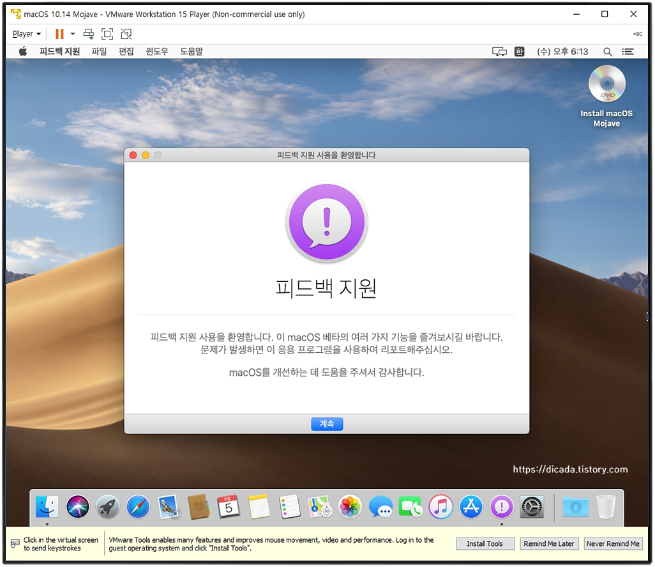Click Remind Me Later button
Screen dimensions: 655x567
click(549, 543)
